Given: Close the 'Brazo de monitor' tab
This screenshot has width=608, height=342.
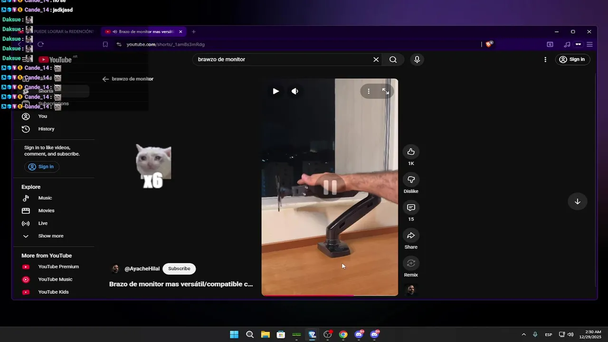Looking at the screenshot, I should point(180,32).
